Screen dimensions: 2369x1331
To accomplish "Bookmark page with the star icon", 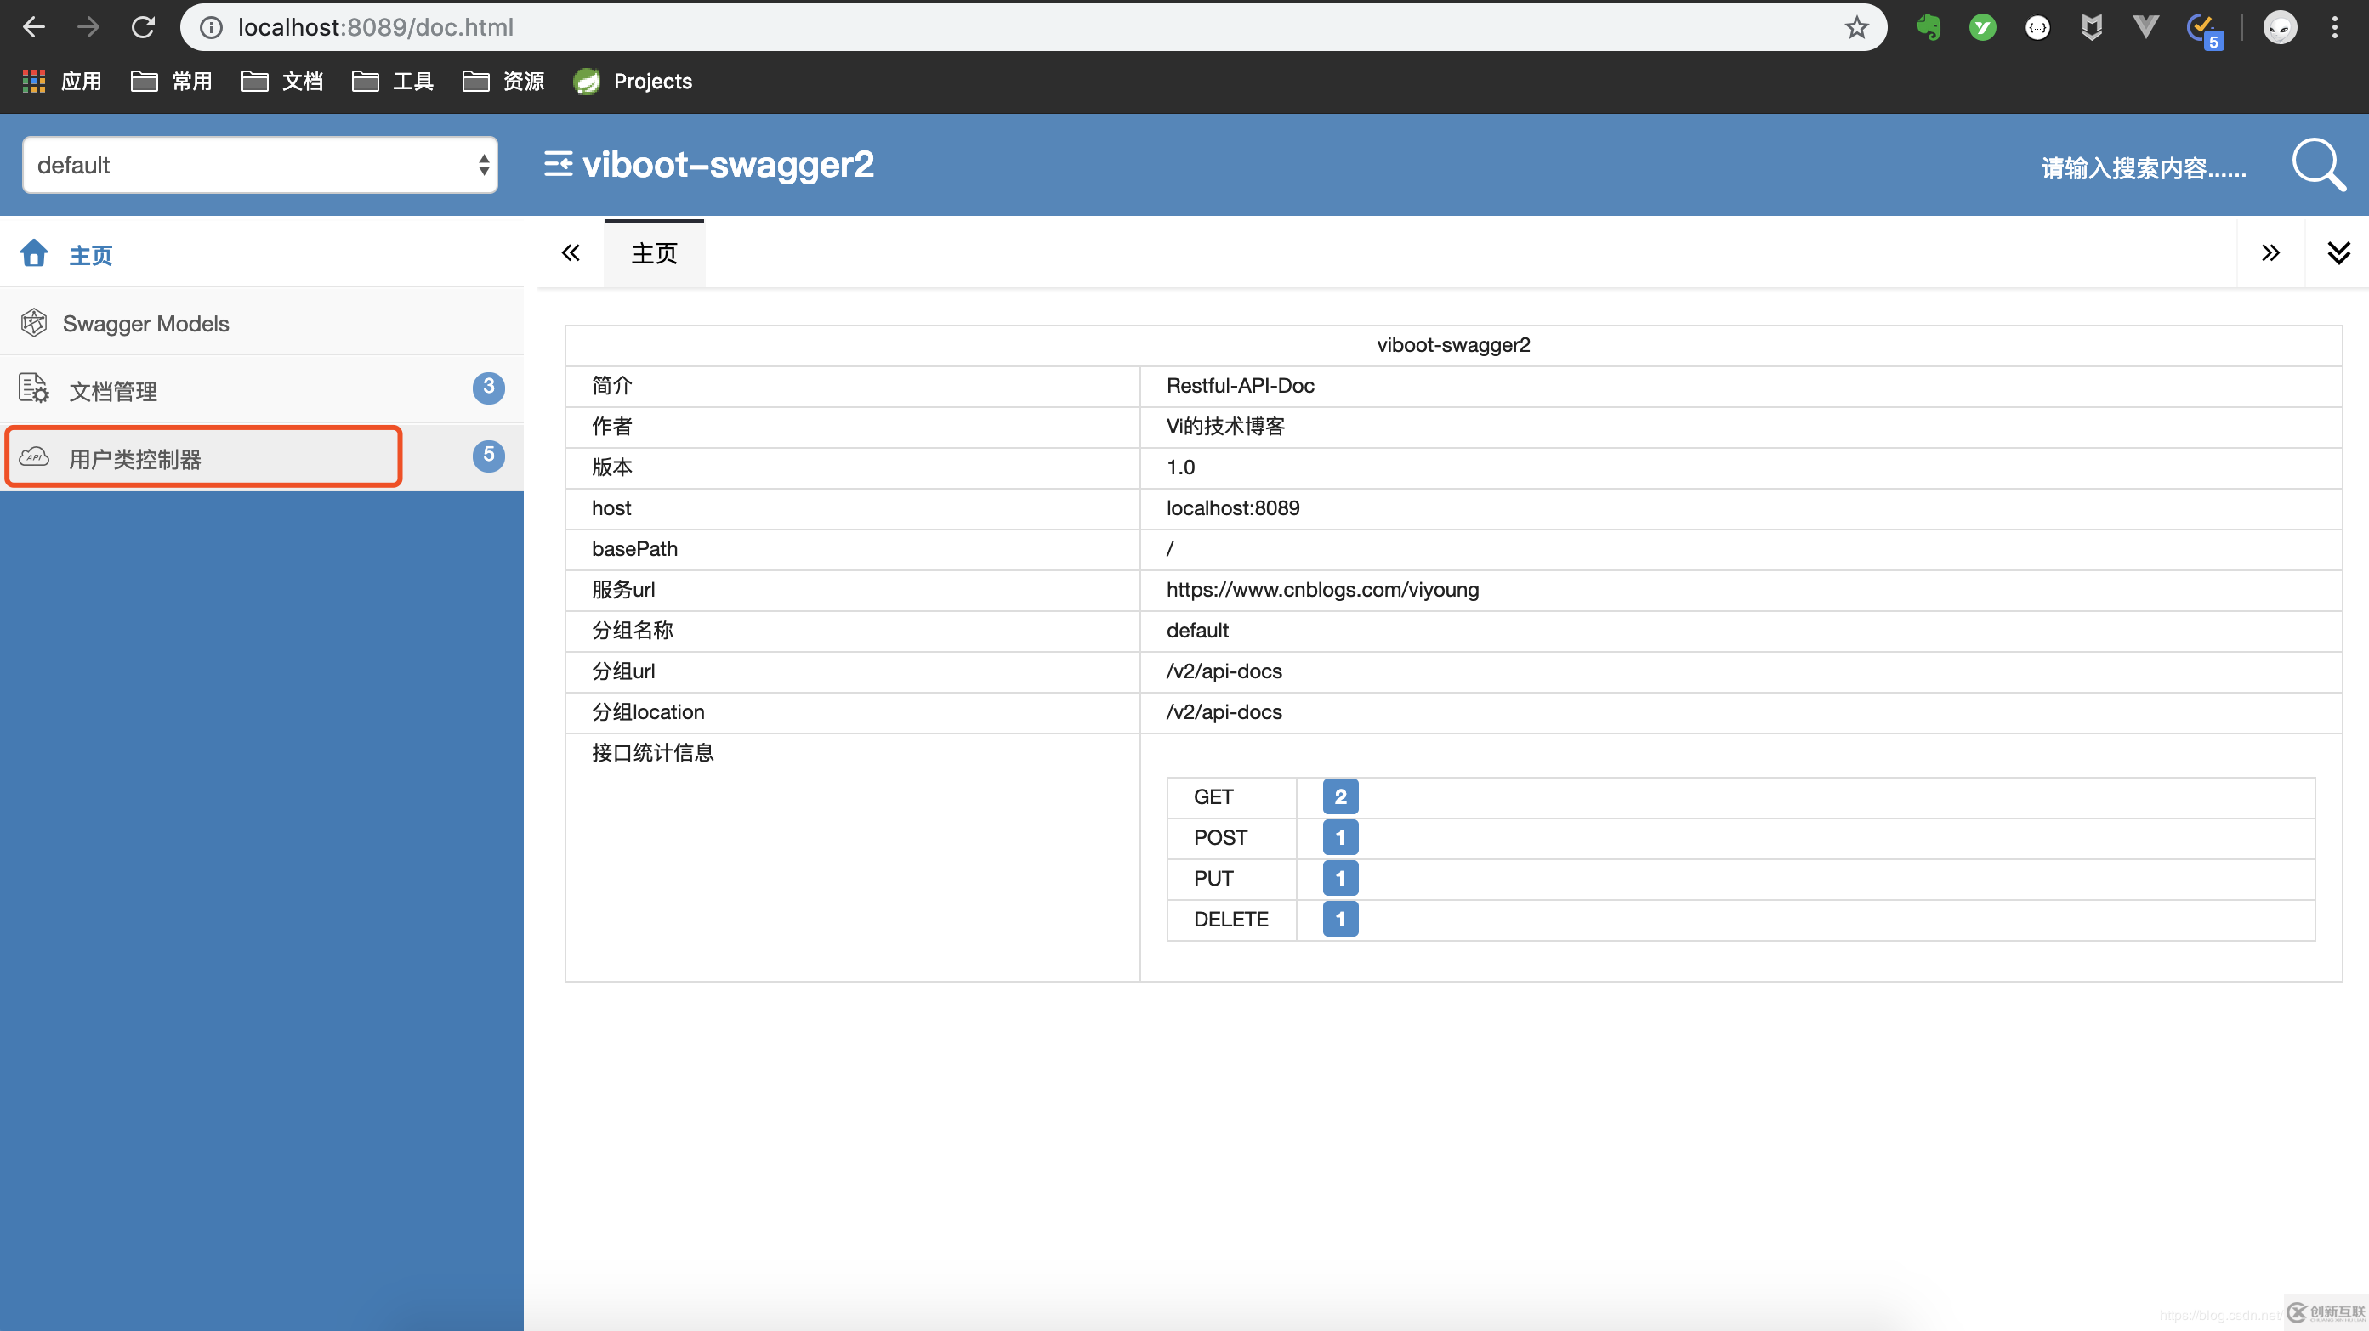I will [1856, 27].
